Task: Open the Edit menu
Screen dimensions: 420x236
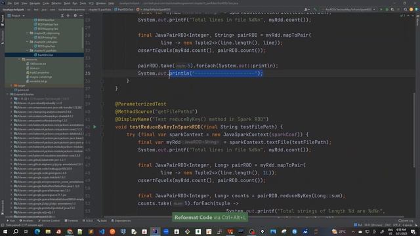Action: click(x=16, y=3)
